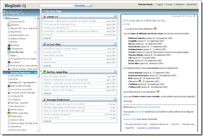The height and width of the screenshot is (136, 203).
Task: Select the Emob screencasting blog icon
Action: 9,66
